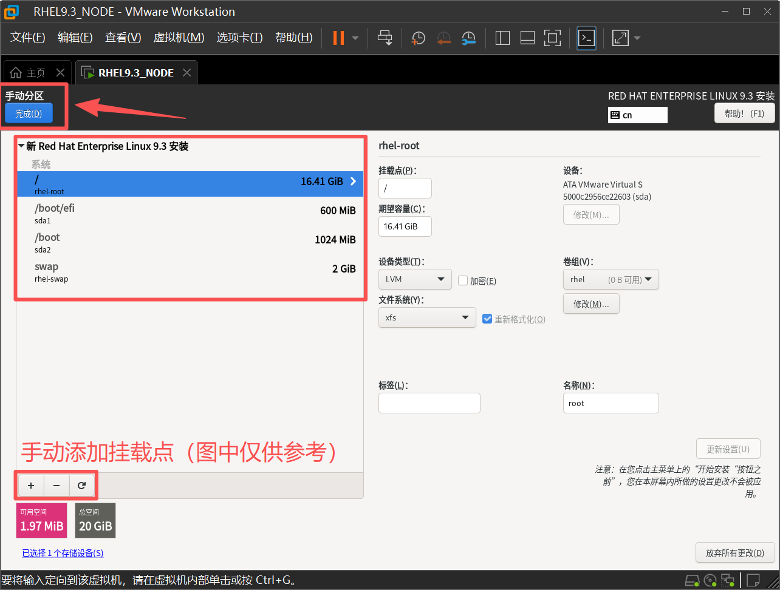The image size is (780, 590).
Task: Toggle the thumbnail bar icon
Action: [527, 38]
